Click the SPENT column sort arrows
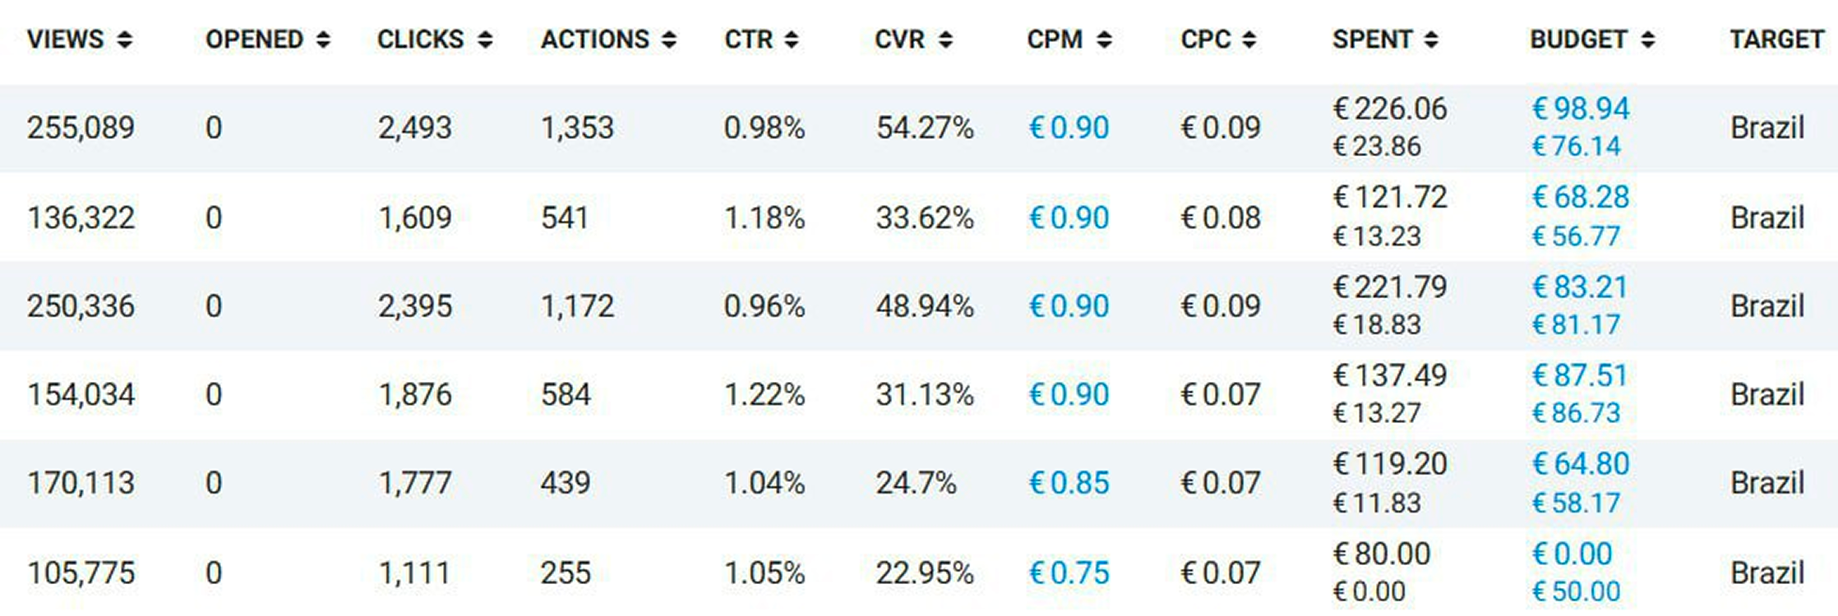Screen dimensions: 1838x616 point(1431,39)
